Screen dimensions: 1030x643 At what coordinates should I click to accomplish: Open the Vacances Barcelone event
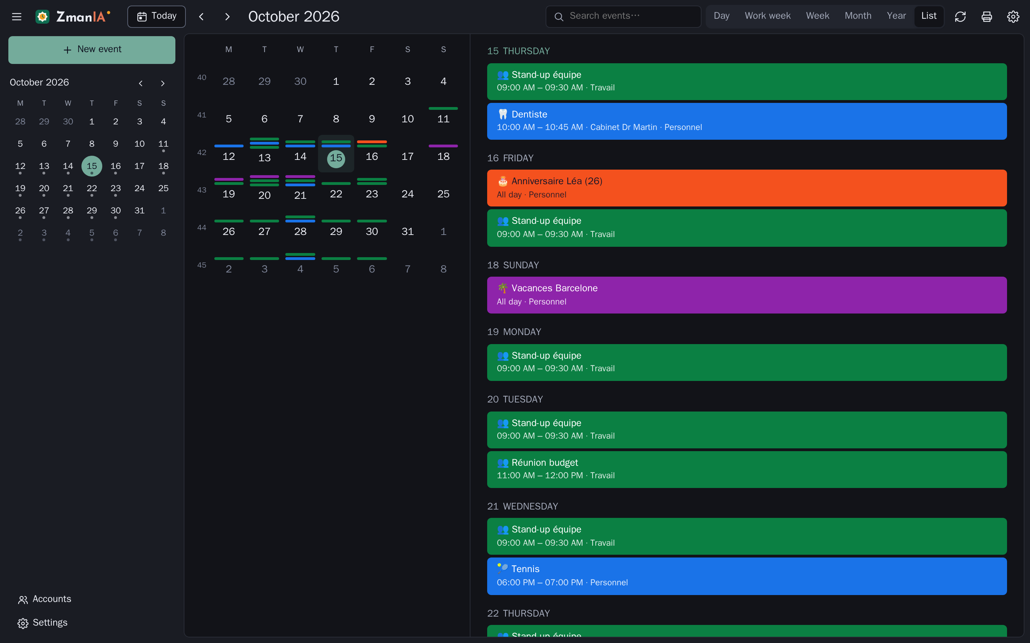[746, 295]
